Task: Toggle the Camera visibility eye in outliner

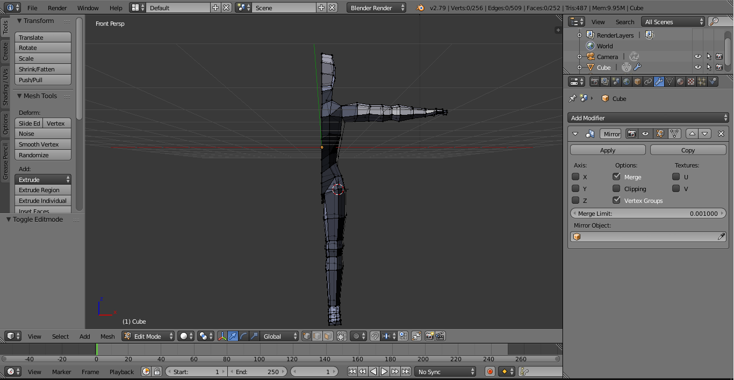Action: click(697, 57)
